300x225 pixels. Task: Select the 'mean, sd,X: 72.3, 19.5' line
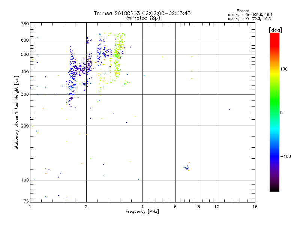[x=249, y=19]
